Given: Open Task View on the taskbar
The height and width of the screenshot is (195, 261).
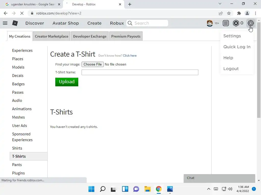Looking at the screenshot, I should click(x=113, y=189).
